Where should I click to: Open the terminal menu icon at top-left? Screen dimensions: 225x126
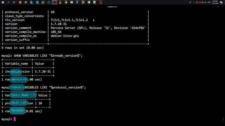click(2, 7)
